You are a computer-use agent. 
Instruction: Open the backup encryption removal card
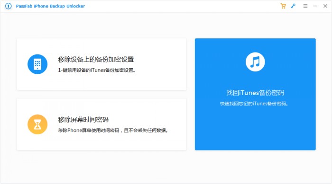coord(101,64)
